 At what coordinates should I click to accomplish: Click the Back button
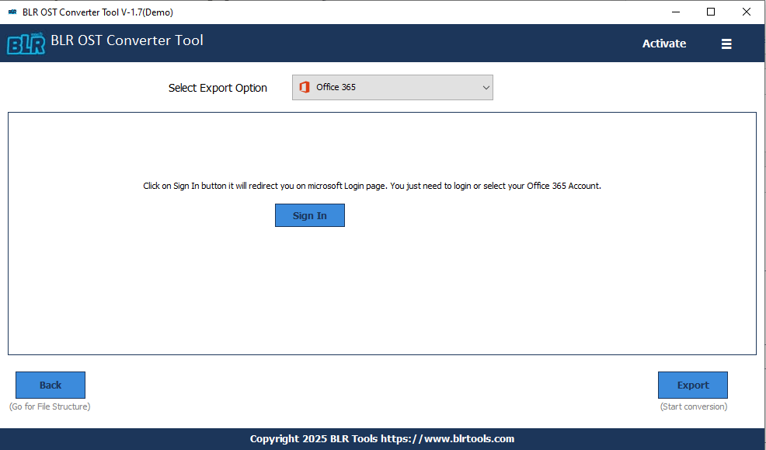click(x=50, y=385)
